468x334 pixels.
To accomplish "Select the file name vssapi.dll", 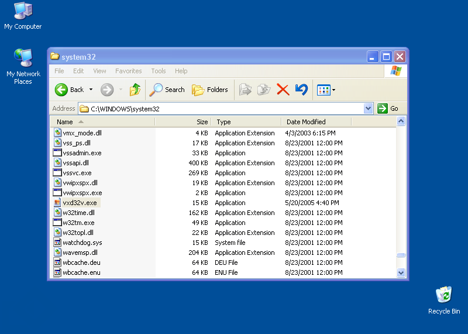I will click(x=76, y=163).
